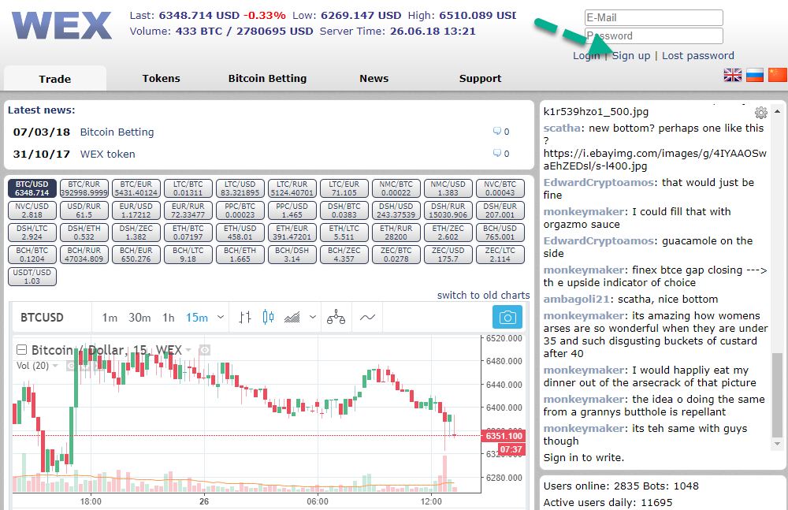Screen dimensions: 788x510
Task: Select the BTC/EUR pair button
Action: 136,188
